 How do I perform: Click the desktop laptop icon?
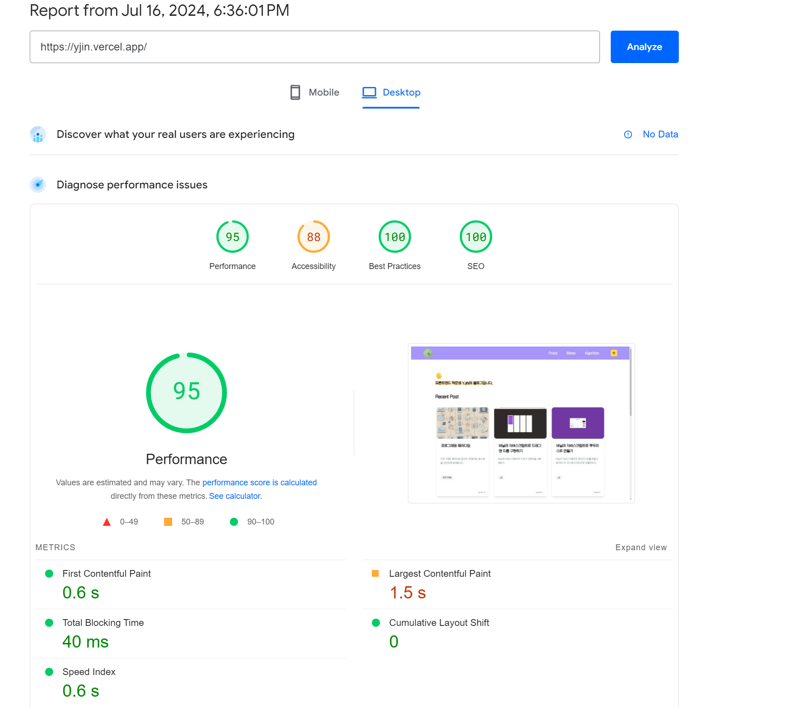[370, 92]
